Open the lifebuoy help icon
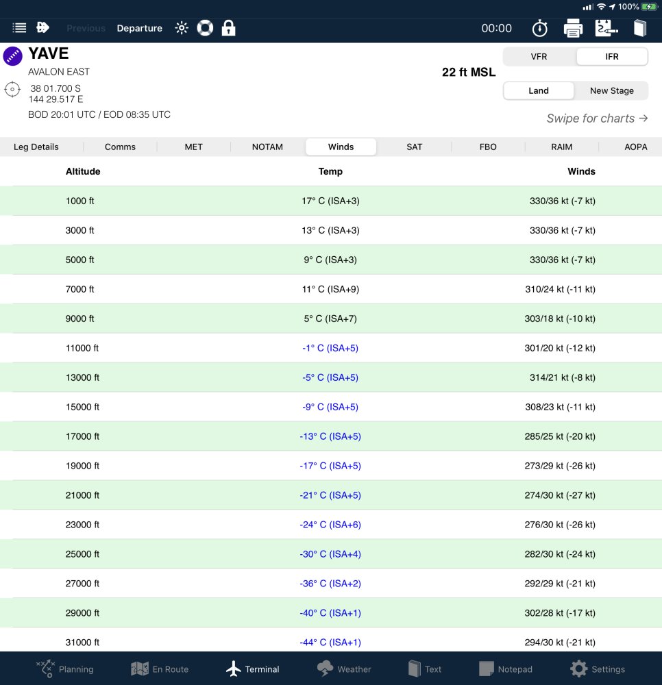Screen dimensions: 662x685 pos(205,28)
